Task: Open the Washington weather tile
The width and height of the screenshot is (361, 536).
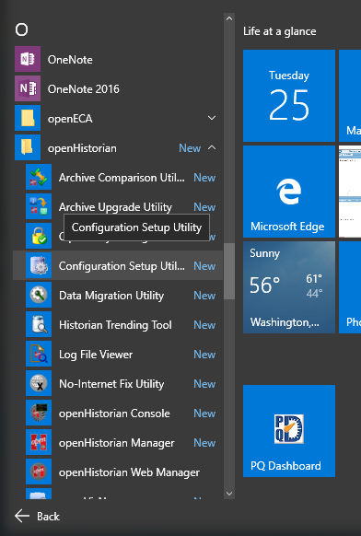Action: (289, 287)
